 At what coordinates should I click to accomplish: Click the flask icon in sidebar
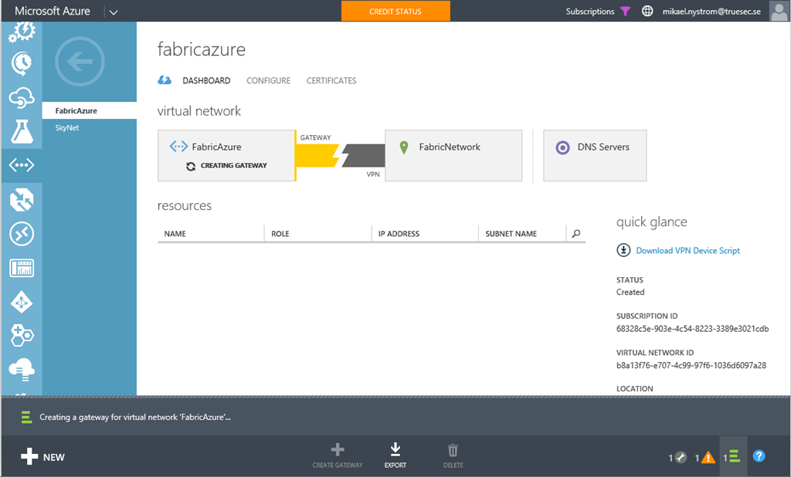[x=22, y=131]
